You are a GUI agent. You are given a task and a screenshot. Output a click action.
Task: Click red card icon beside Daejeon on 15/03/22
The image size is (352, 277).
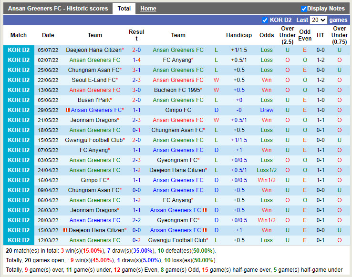(65, 230)
